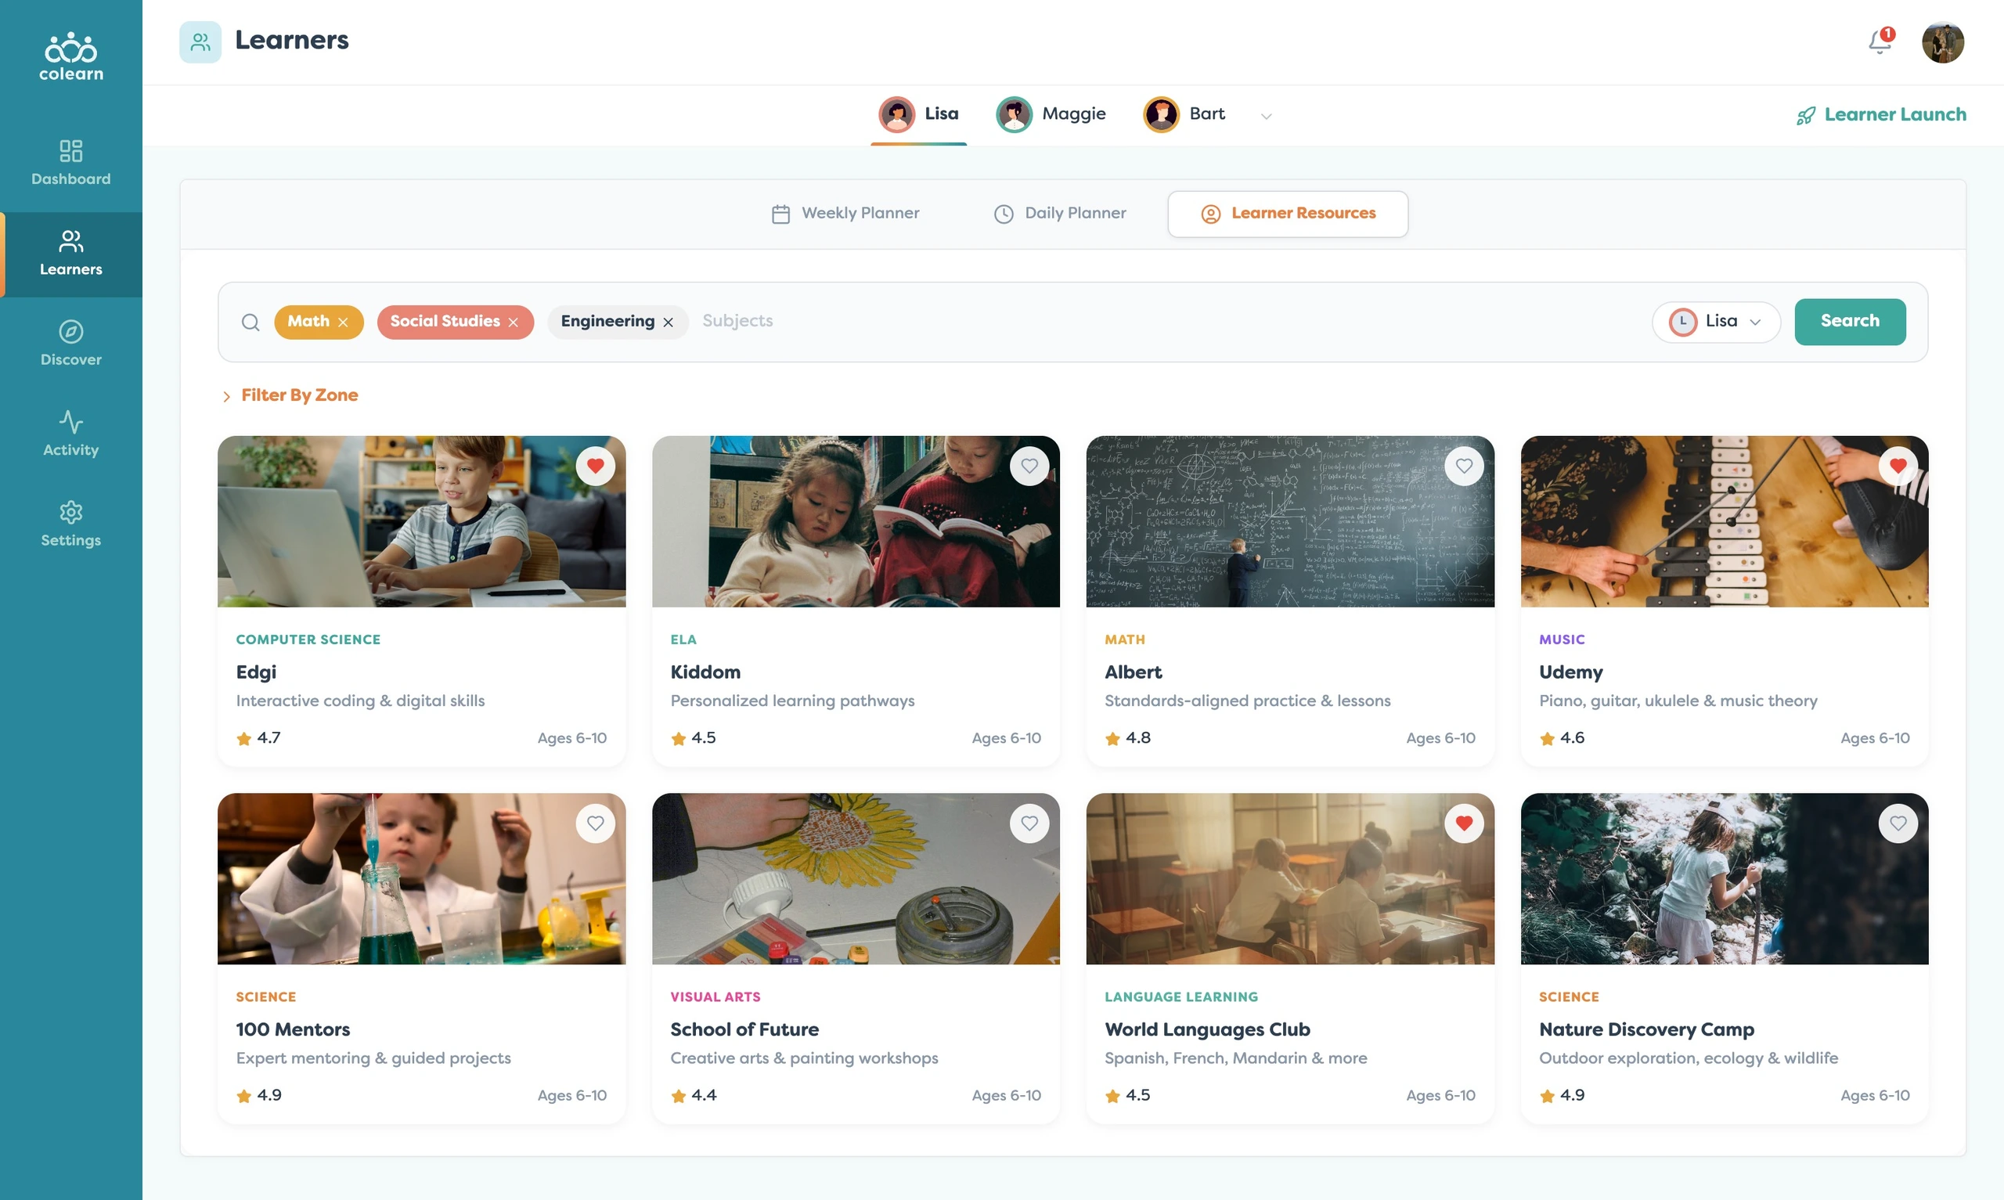Image resolution: width=2004 pixels, height=1200 pixels.
Task: Open the Learner Launch link
Action: point(1881,115)
